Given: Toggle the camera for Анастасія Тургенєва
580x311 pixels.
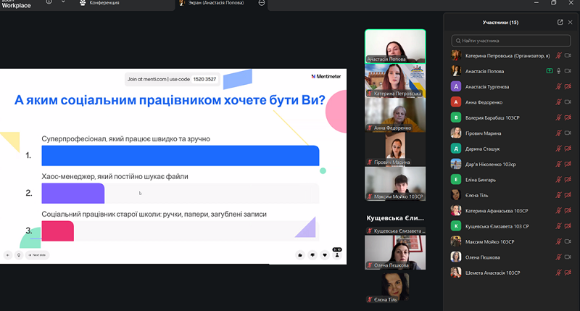Looking at the screenshot, I should click(x=568, y=86).
